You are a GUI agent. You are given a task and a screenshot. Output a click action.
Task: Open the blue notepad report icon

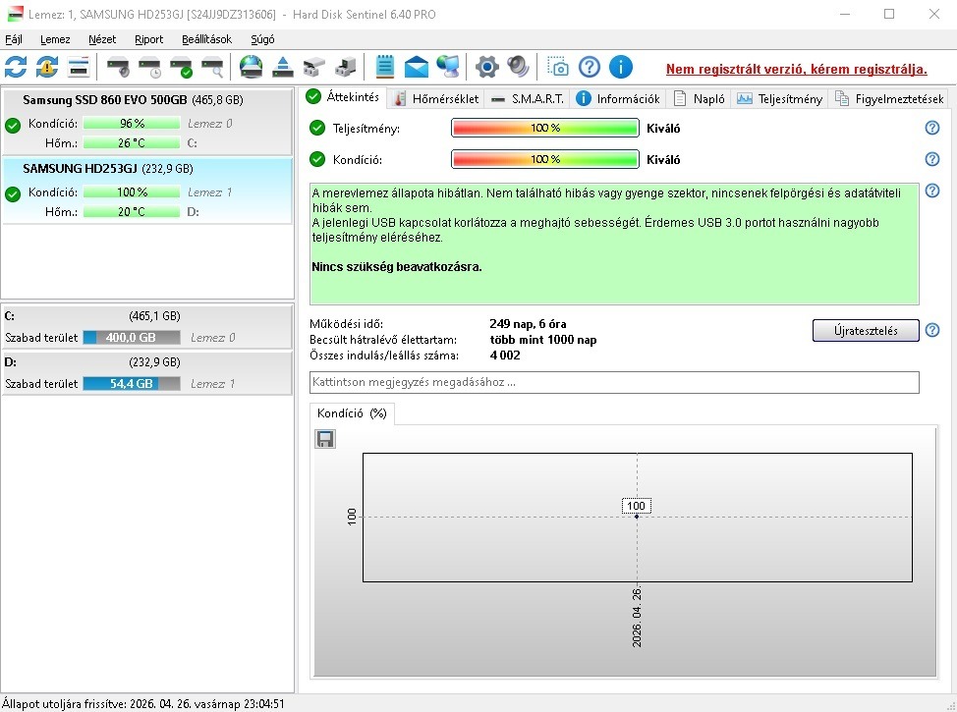(384, 67)
